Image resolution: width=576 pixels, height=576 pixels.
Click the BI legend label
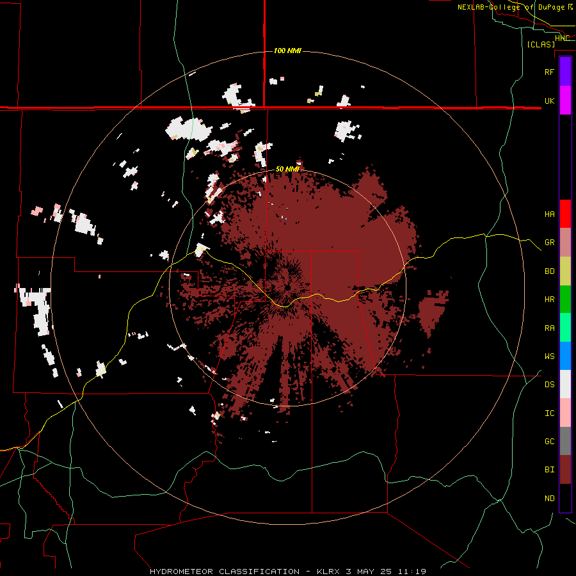click(x=549, y=470)
